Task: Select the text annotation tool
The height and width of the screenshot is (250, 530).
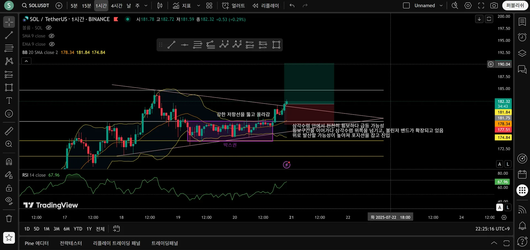Action: [9, 100]
